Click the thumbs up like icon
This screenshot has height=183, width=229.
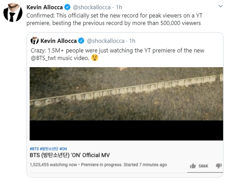tap(192, 166)
